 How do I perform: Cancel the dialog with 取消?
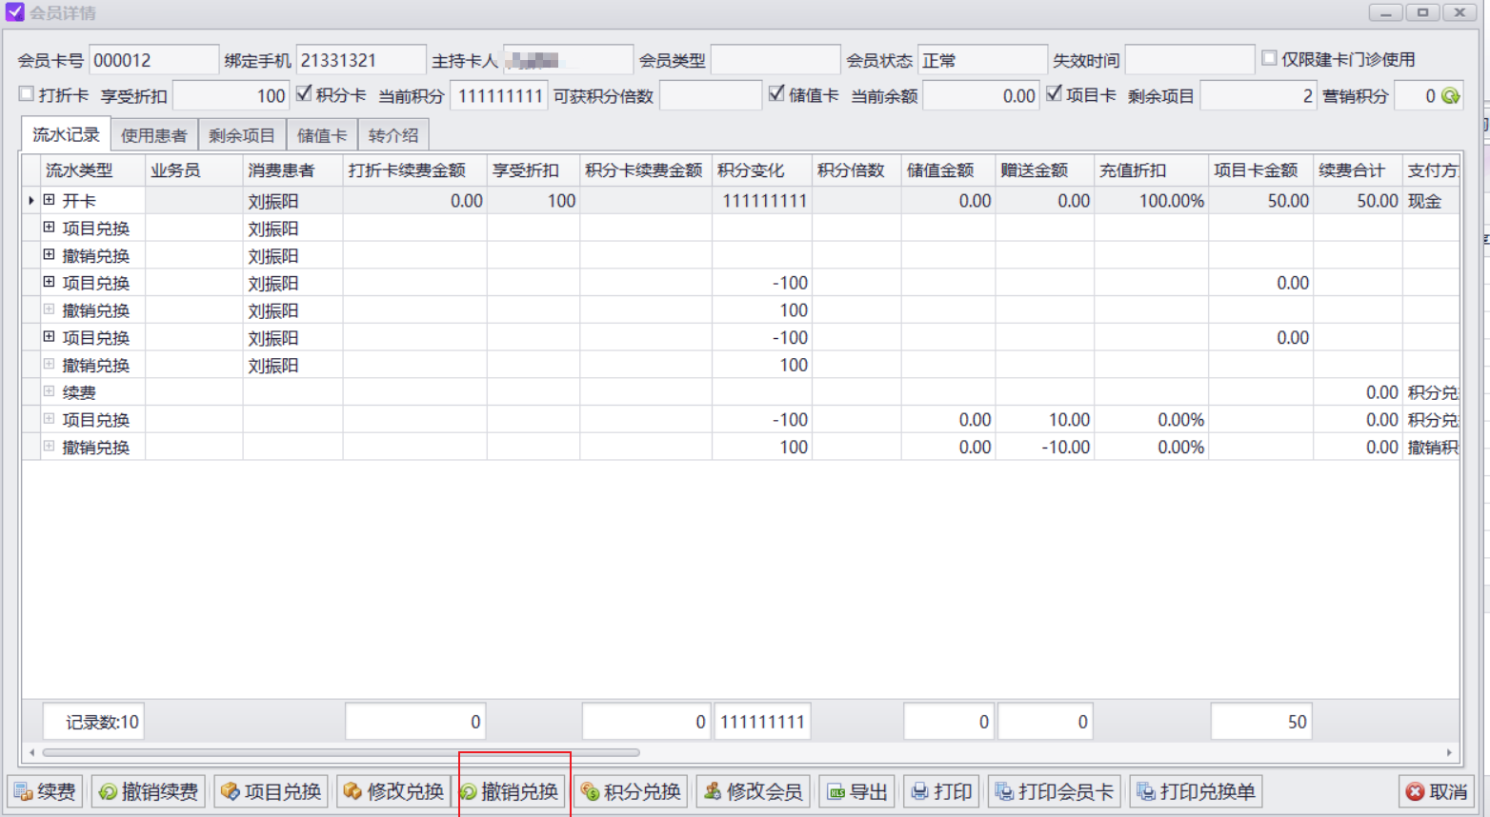(x=1438, y=791)
